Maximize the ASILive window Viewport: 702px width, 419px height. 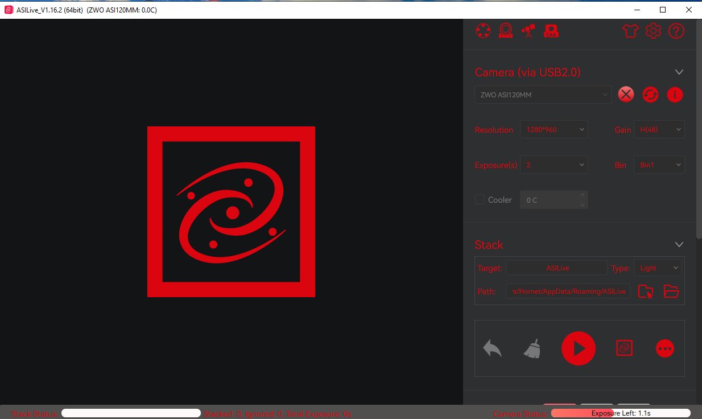pyautogui.click(x=663, y=10)
